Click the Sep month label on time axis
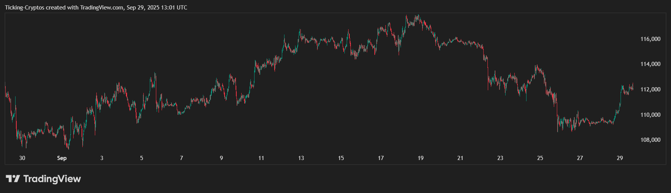This screenshot has height=193, width=671. pyautogui.click(x=62, y=158)
